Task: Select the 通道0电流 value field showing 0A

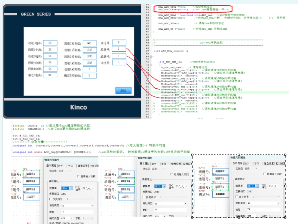Action: (50, 43)
